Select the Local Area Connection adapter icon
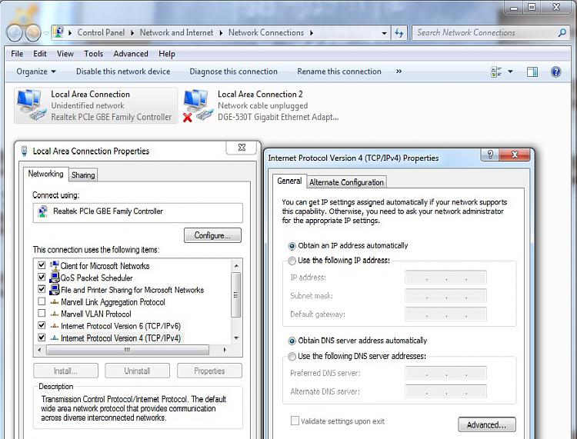577x439 pixels. click(x=32, y=105)
